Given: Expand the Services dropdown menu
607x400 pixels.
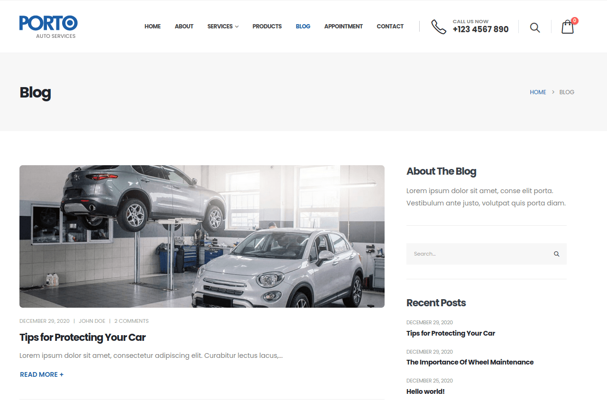Looking at the screenshot, I should [x=222, y=27].
